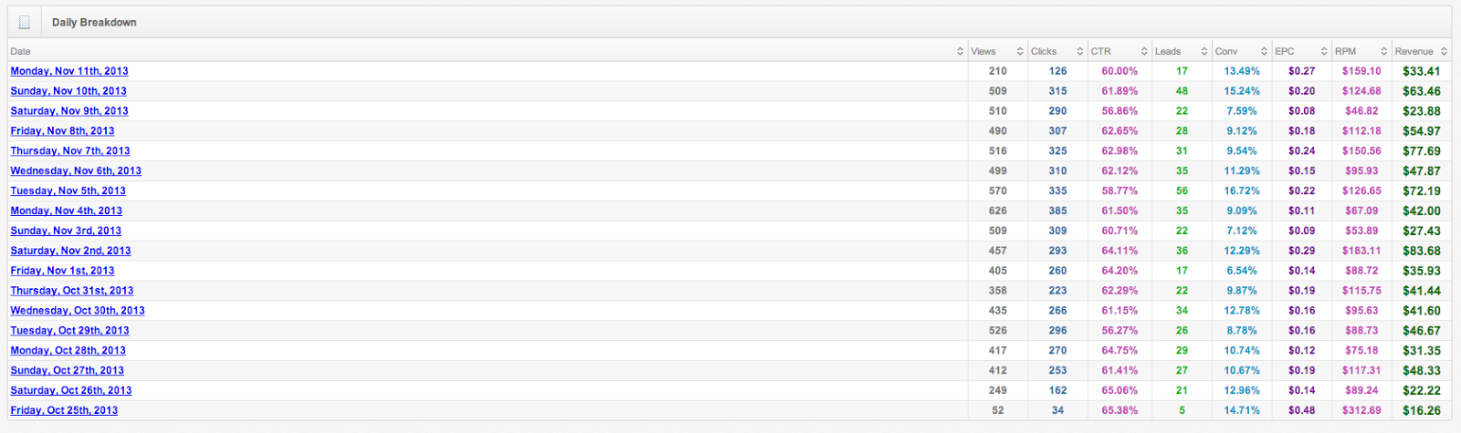This screenshot has height=433, width=1461.
Task: Sort by Conv column arrows
Action: click(x=1264, y=51)
